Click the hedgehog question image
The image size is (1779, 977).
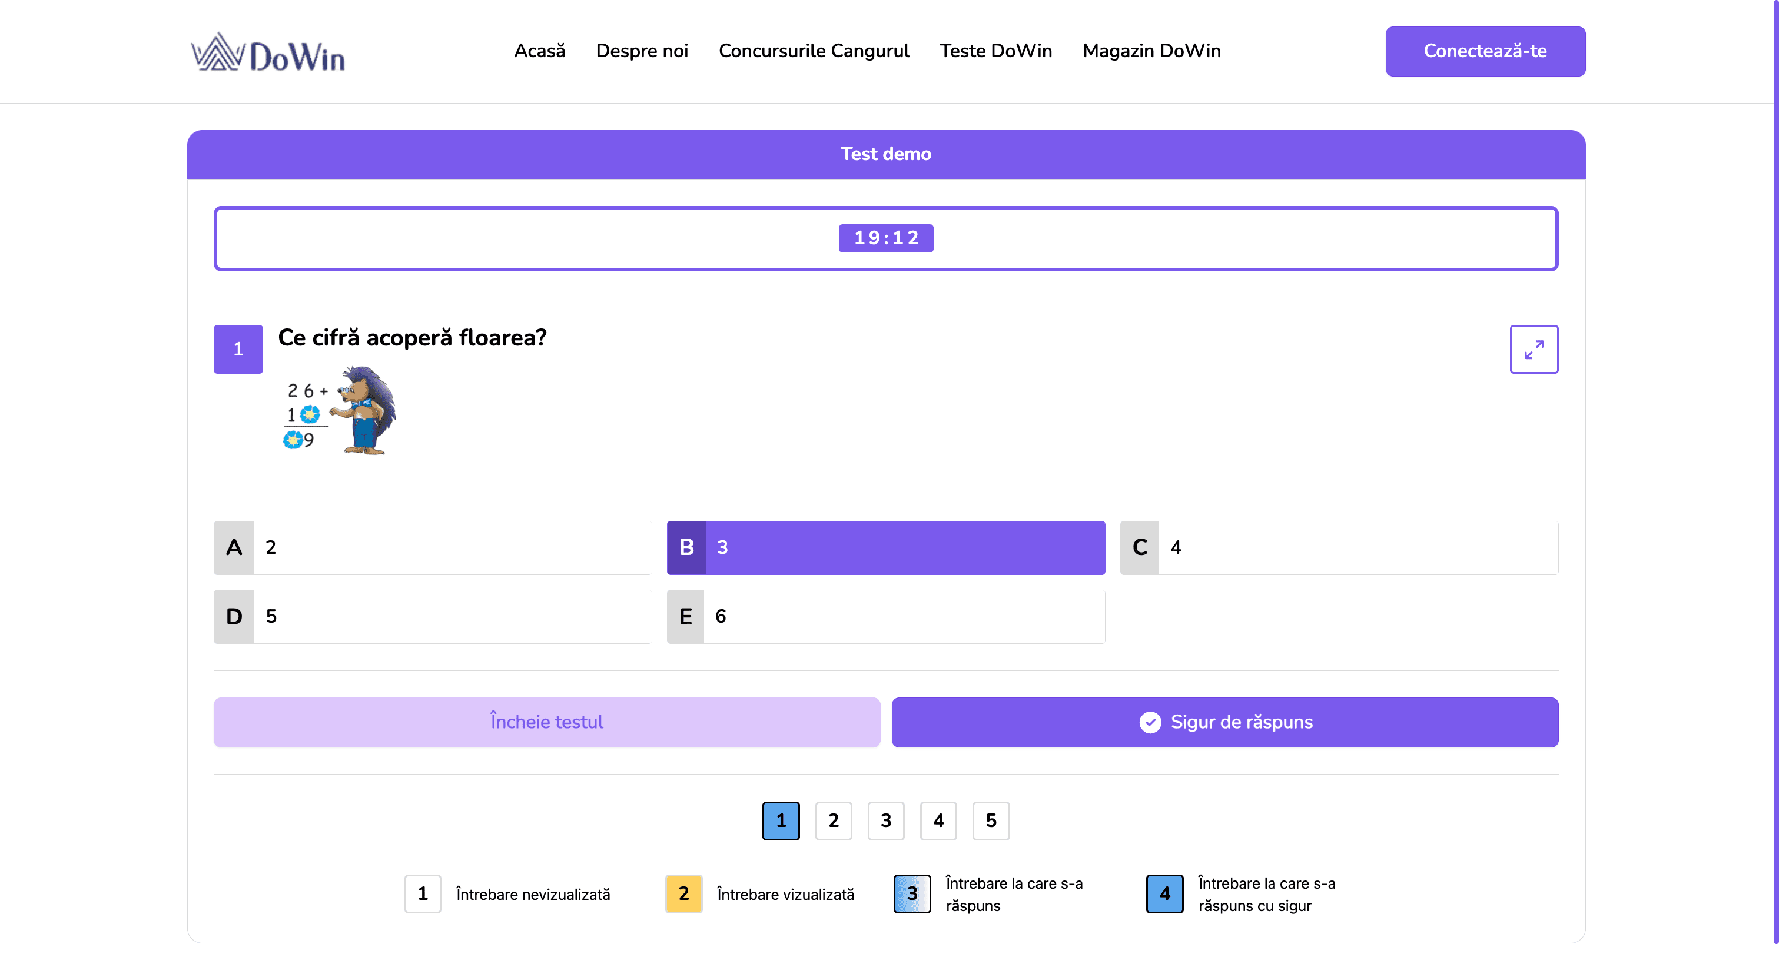(340, 411)
